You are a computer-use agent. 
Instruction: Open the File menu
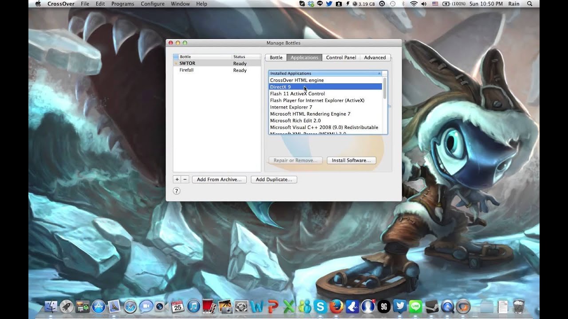(x=85, y=4)
